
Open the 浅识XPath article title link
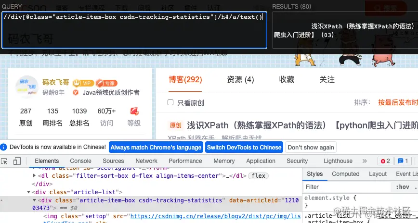click(302, 125)
